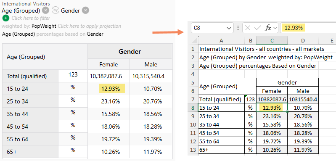This screenshot has height=161, width=336.
Task: Click the green plus filter icon
Action: [6, 18]
